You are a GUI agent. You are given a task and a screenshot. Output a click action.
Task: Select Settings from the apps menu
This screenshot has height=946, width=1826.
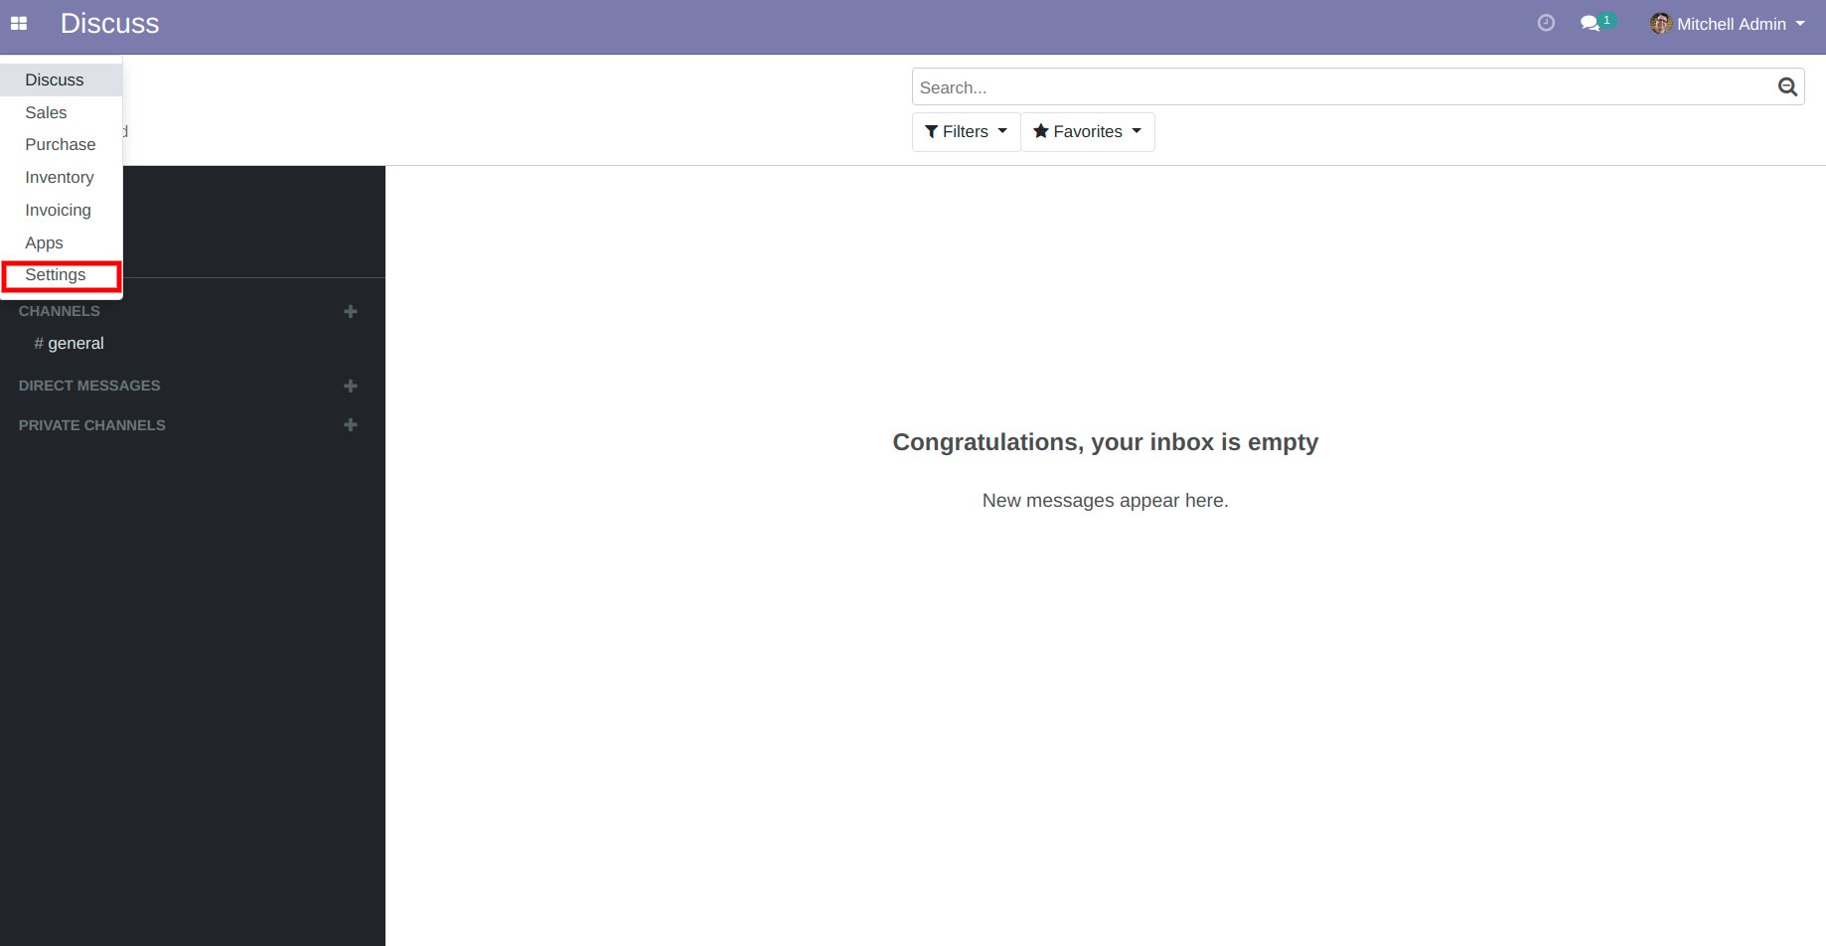(56, 275)
